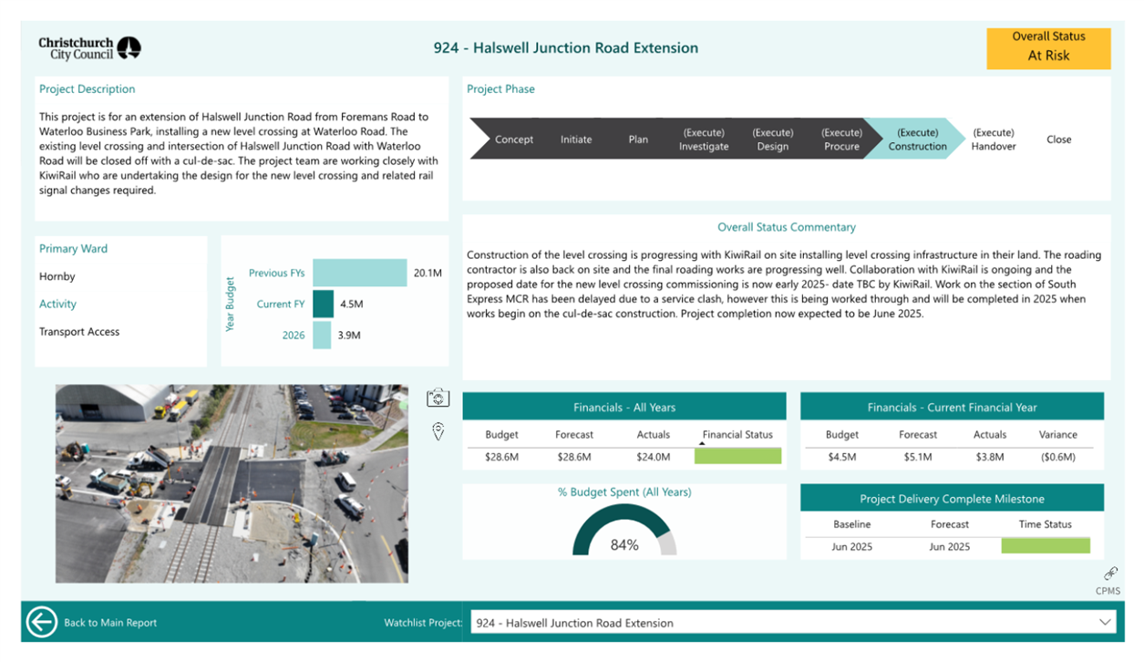Click the milestone Forecast Jun 2025 value
This screenshot has width=1144, height=662.
[x=950, y=546]
